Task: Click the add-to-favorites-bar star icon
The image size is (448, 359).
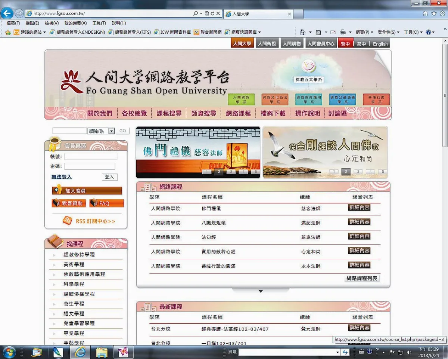Action: click(x=8, y=33)
